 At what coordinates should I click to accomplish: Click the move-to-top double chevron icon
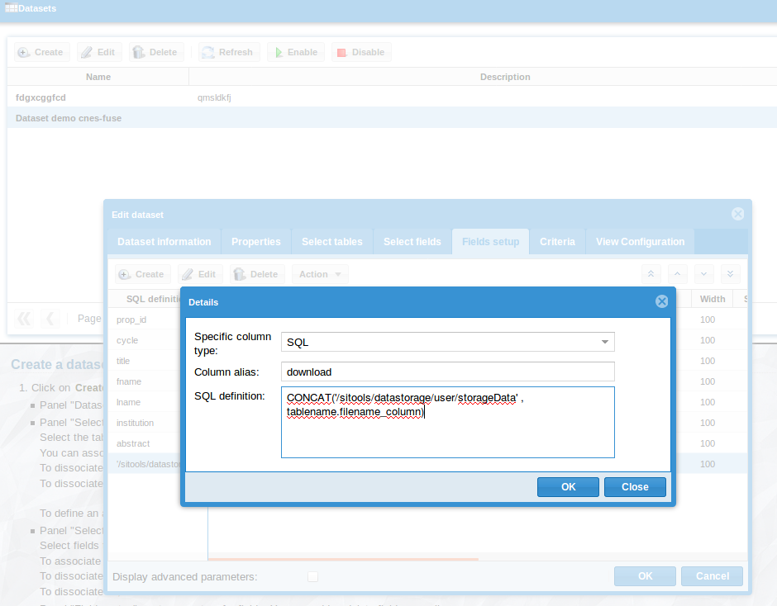click(651, 273)
